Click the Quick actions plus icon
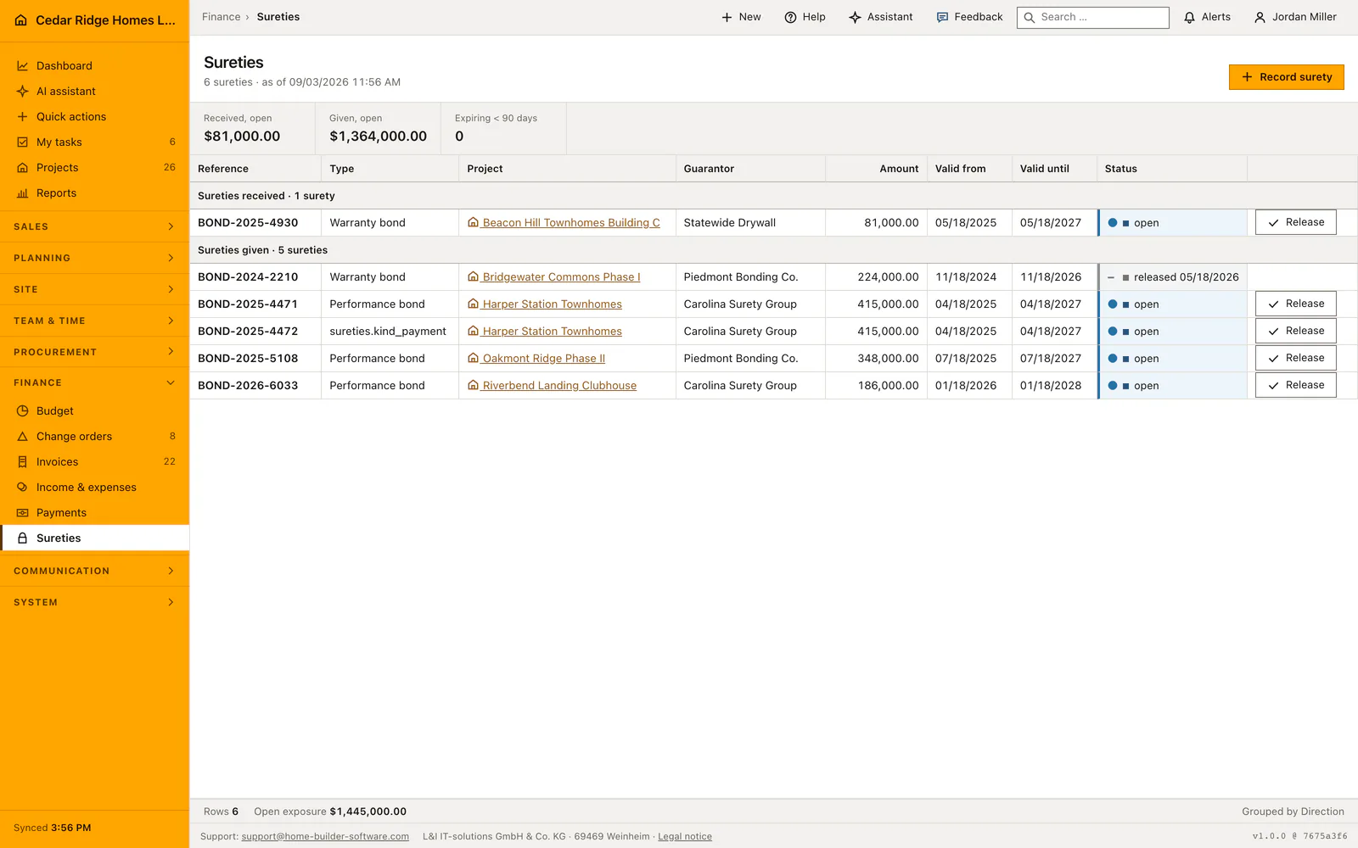Viewport: 1358px width, 848px height. click(x=23, y=117)
